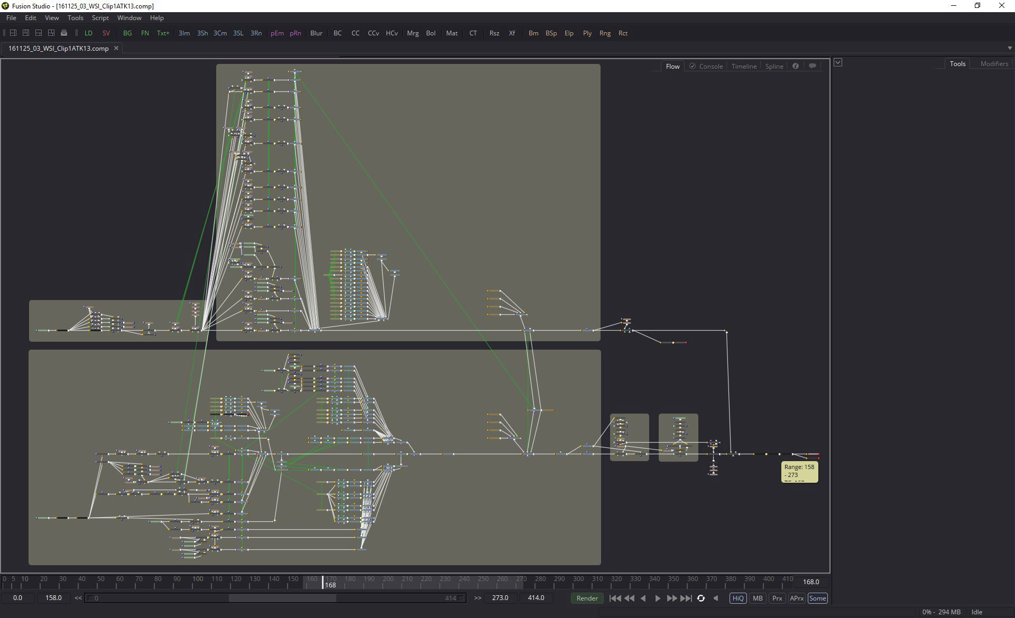Click the audio mute speaker icon
Screen dimensions: 1015x618
tap(716, 598)
